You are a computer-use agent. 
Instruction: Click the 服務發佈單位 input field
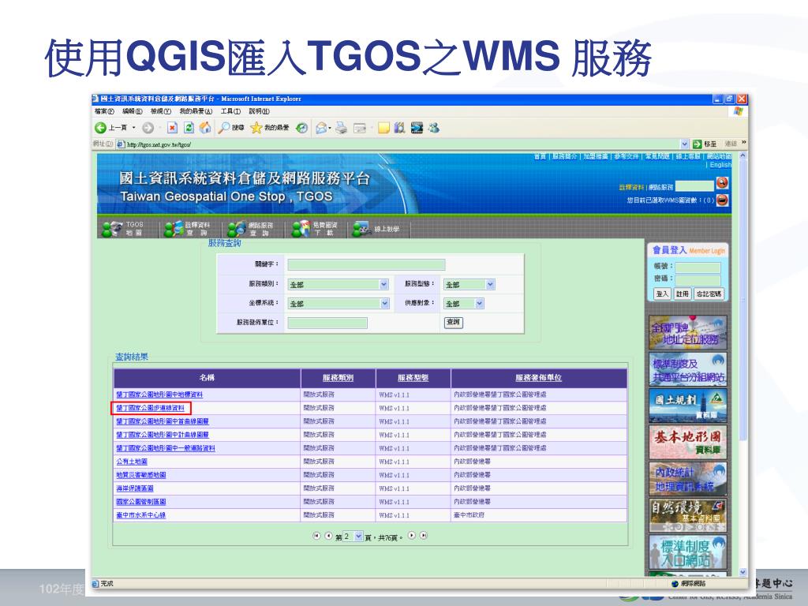click(327, 323)
